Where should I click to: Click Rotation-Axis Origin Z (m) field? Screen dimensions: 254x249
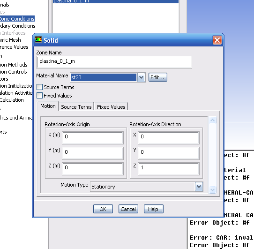pyautogui.click(x=93, y=169)
